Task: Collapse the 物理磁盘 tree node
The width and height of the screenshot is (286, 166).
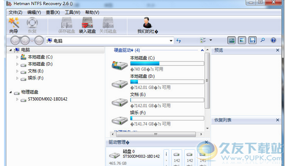Action: 11,92
